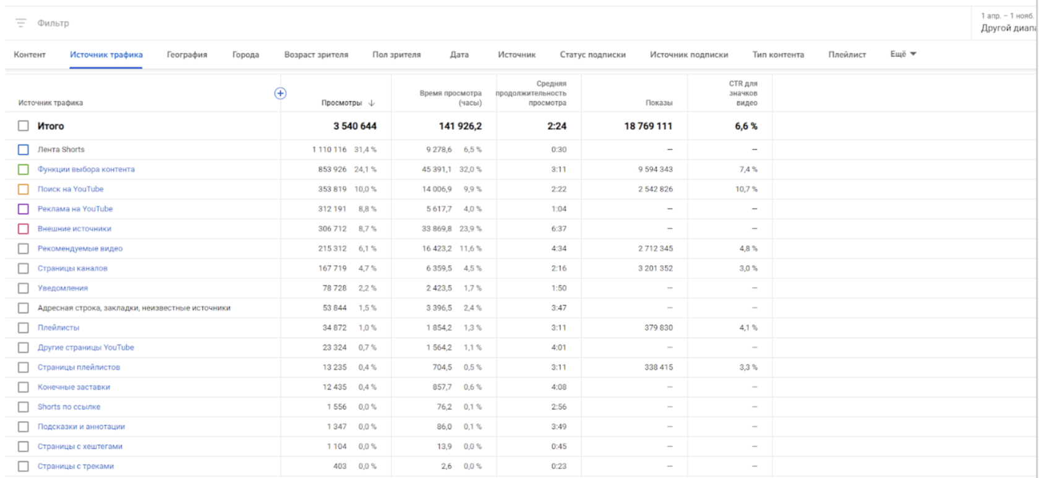
Task: Open the Конечные заставки link
Action: coord(74,387)
